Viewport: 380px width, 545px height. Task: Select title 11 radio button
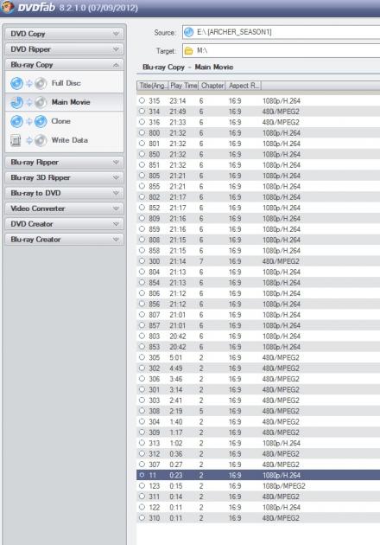142,475
